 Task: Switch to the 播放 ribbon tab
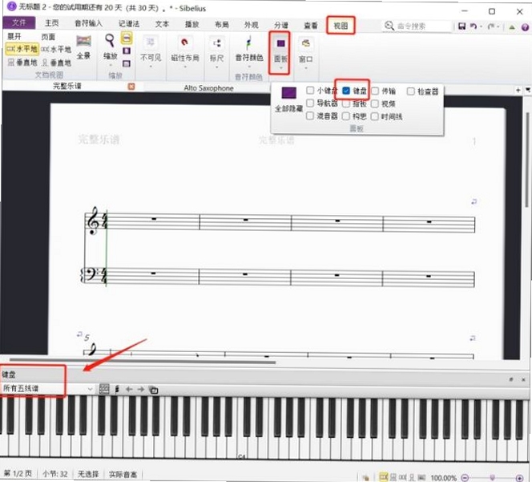[192, 24]
